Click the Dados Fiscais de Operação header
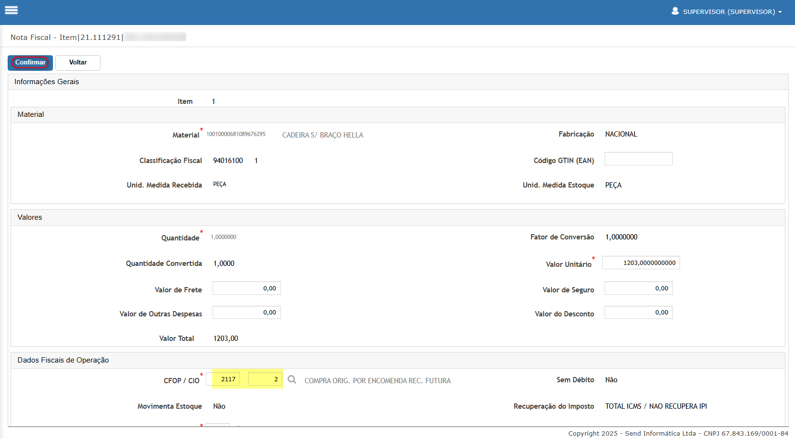The height and width of the screenshot is (439, 795). (x=398, y=361)
